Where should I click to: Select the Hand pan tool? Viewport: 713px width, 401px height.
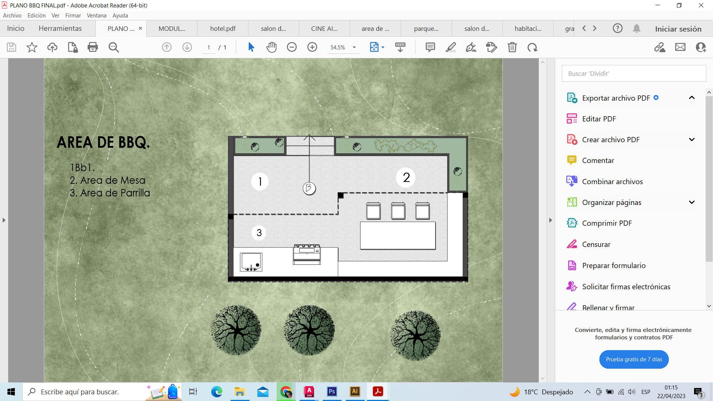click(271, 47)
